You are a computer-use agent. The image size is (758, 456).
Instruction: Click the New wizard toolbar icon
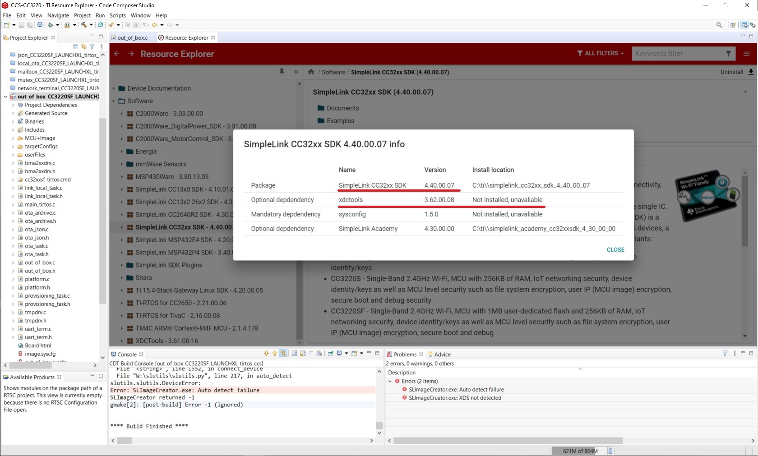pyautogui.click(x=7, y=25)
